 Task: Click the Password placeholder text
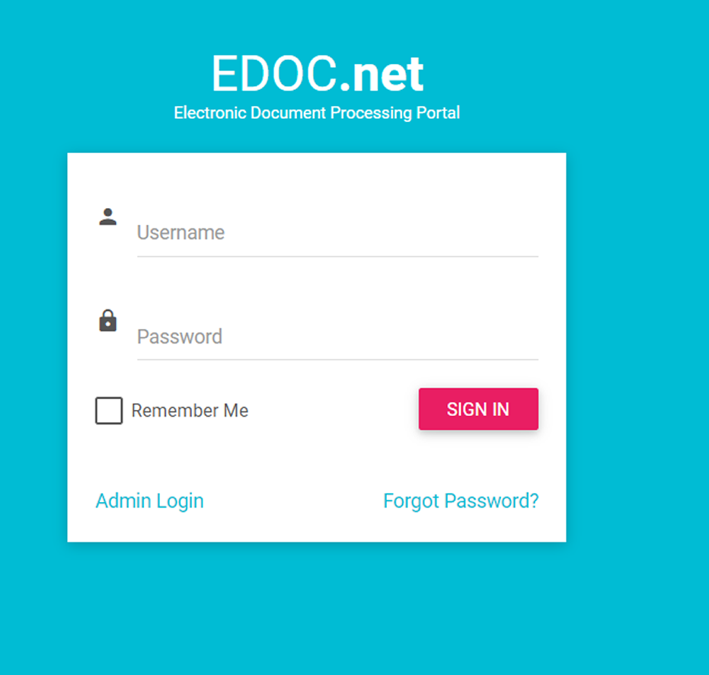pyautogui.click(x=180, y=337)
